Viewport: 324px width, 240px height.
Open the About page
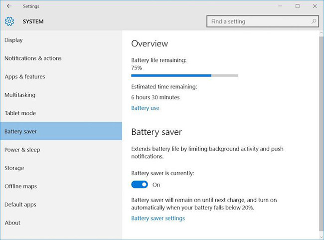(x=12, y=223)
